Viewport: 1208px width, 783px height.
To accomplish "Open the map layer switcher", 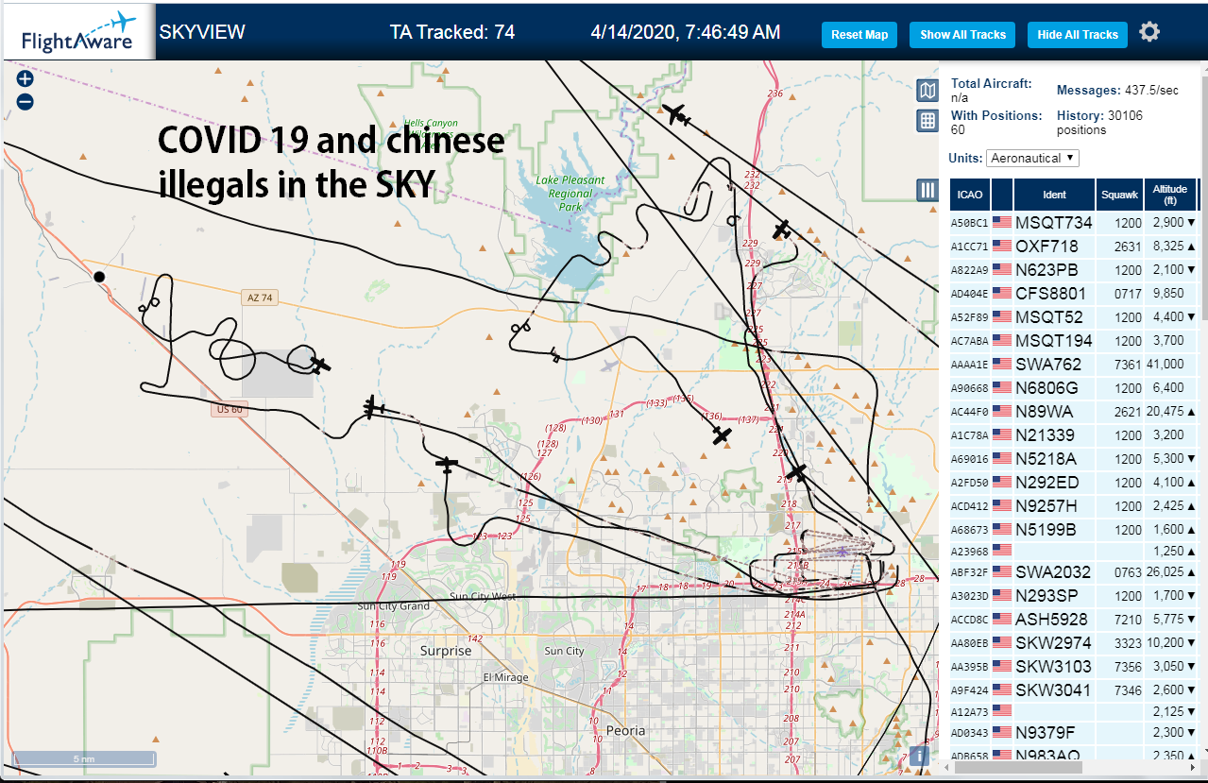I will click(927, 91).
